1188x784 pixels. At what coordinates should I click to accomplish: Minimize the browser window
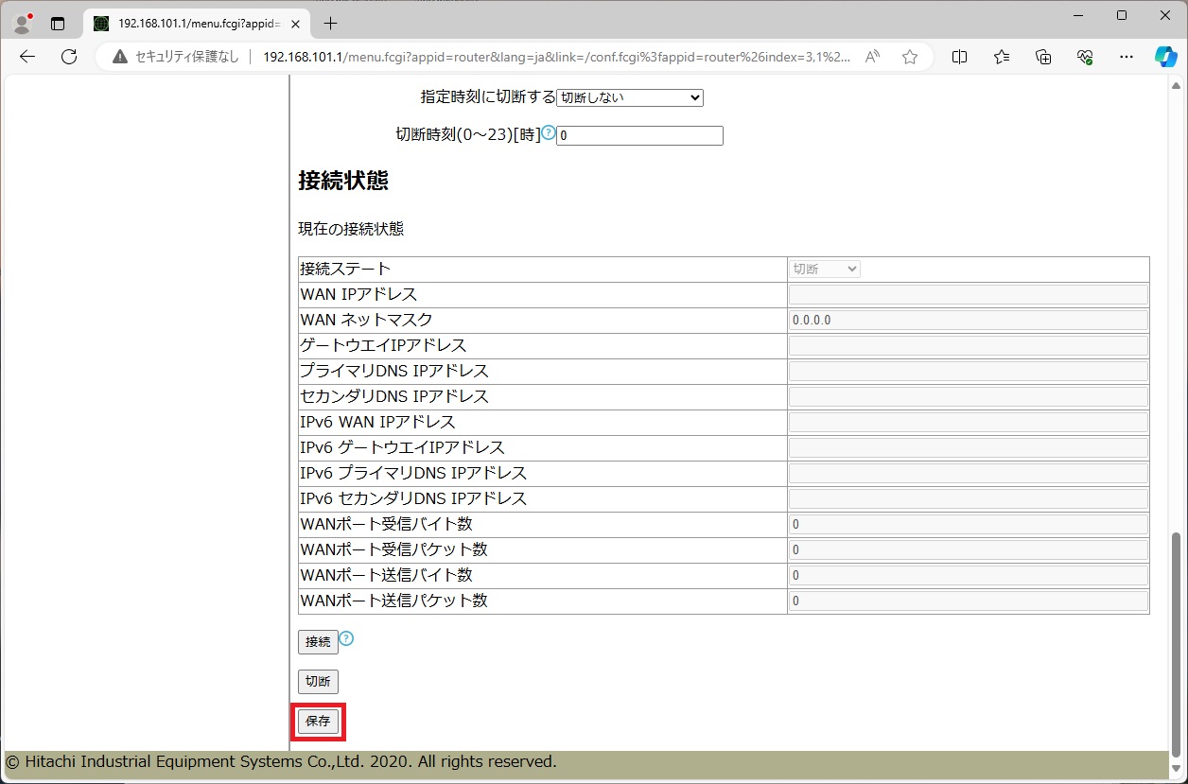tap(1077, 15)
